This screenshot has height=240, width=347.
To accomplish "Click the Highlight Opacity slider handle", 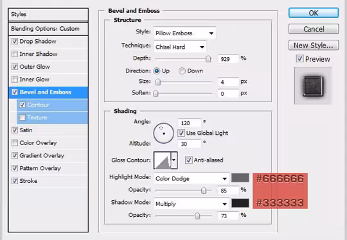I will click(x=203, y=191).
